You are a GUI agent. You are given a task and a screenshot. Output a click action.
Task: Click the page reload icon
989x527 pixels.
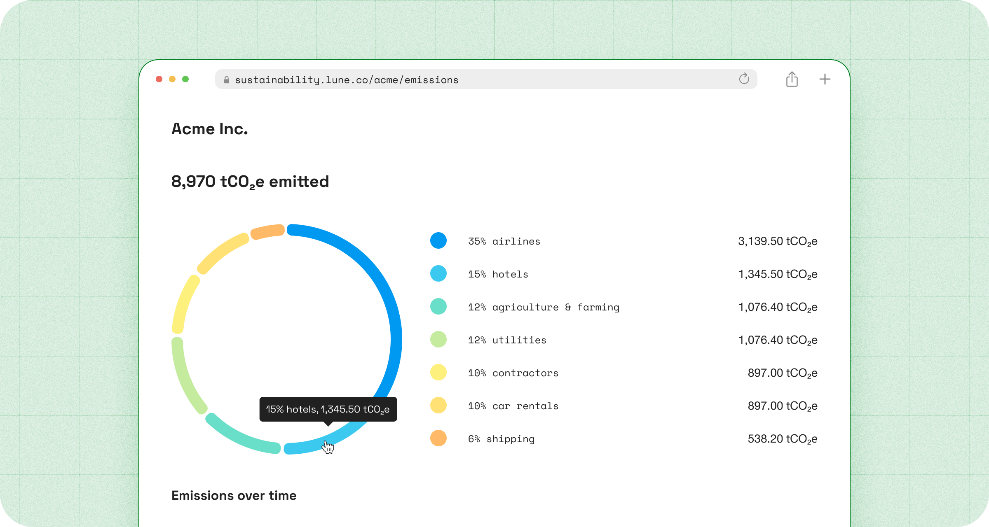(x=744, y=79)
